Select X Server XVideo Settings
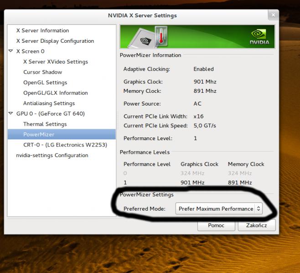300x273 pixels. [55, 62]
